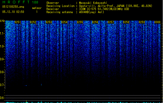Image resolution: width=163 pixels, height=103 pixels.
Task: Click the 0258 time marker
Action: point(126,22)
